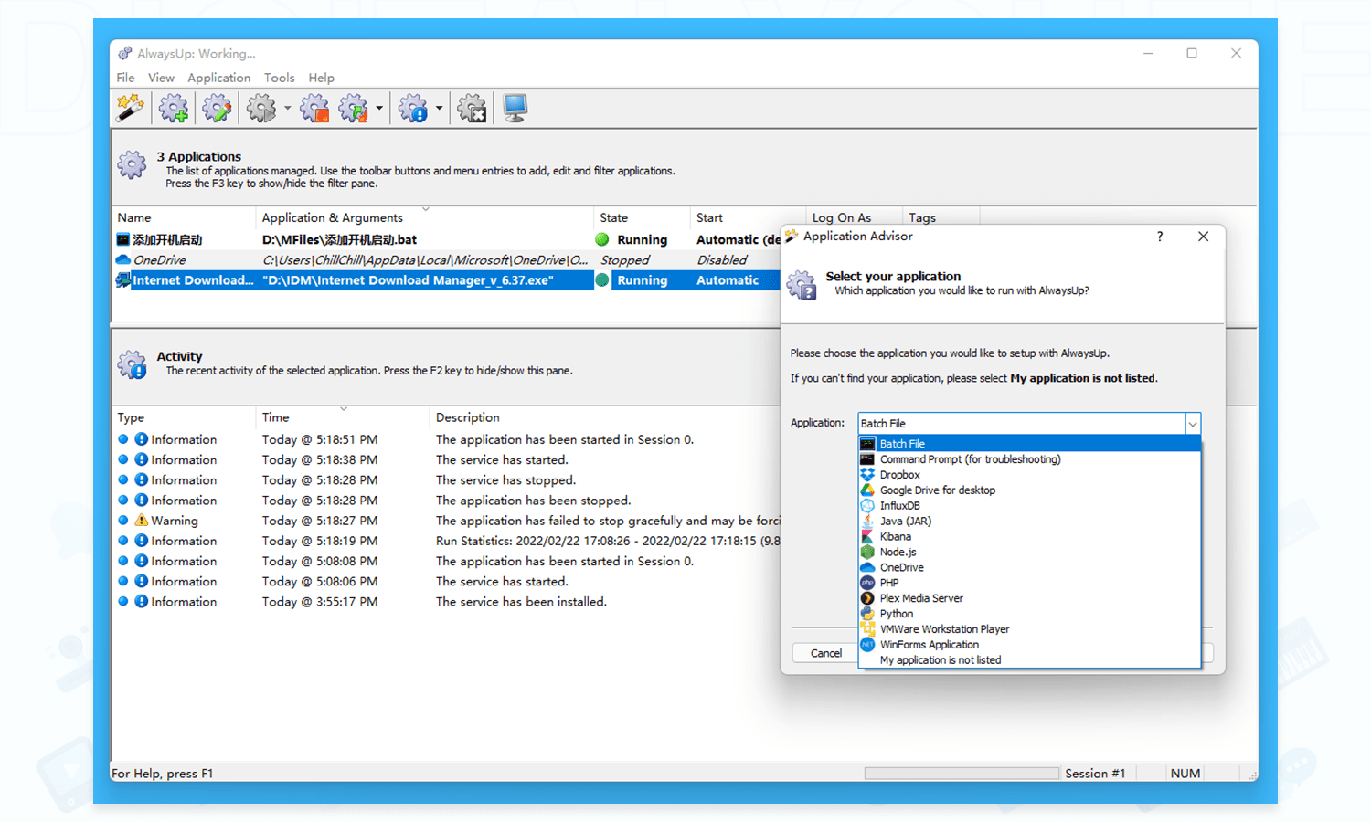Click the Add Application gear-plus icon
The image size is (1371, 822).
[174, 108]
